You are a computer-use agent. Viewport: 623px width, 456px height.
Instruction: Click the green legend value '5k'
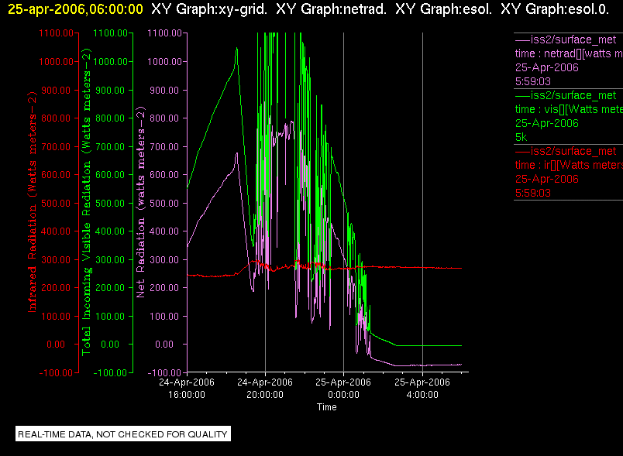(521, 137)
